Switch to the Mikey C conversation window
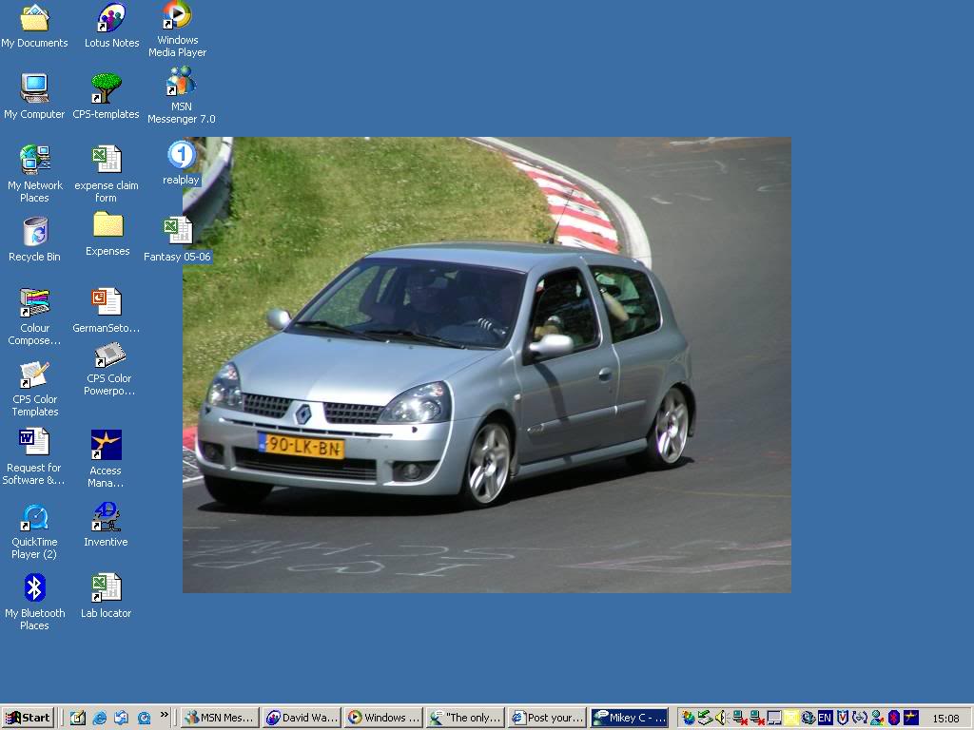This screenshot has height=730, width=974. 629,718
